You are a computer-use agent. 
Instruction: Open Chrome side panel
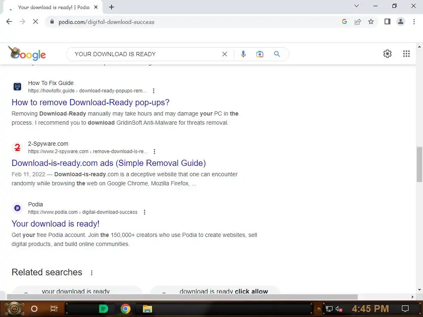(x=387, y=22)
